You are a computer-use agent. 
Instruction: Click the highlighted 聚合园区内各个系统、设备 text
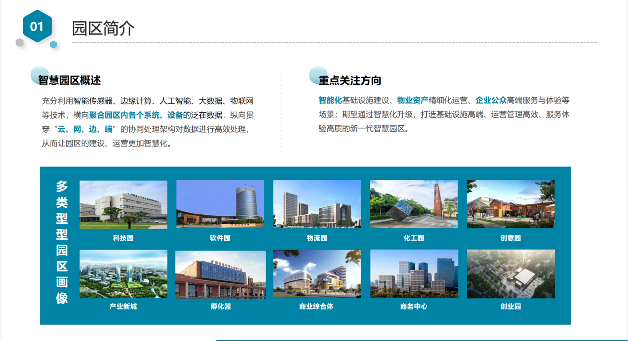coord(136,115)
